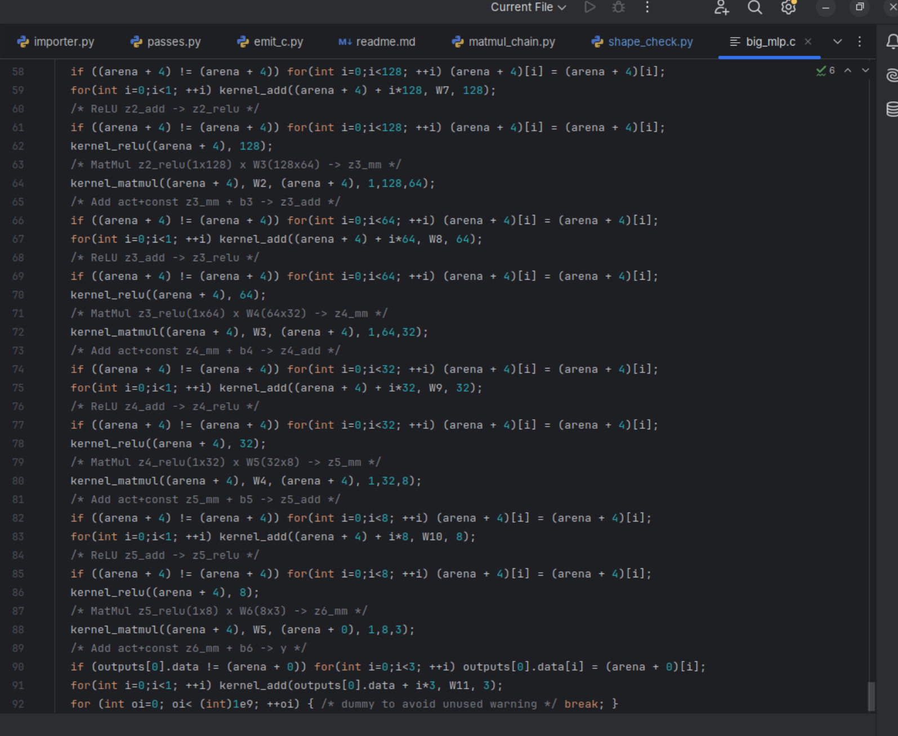Click line number 58 in gutter
The width and height of the screenshot is (898, 736).
(18, 72)
